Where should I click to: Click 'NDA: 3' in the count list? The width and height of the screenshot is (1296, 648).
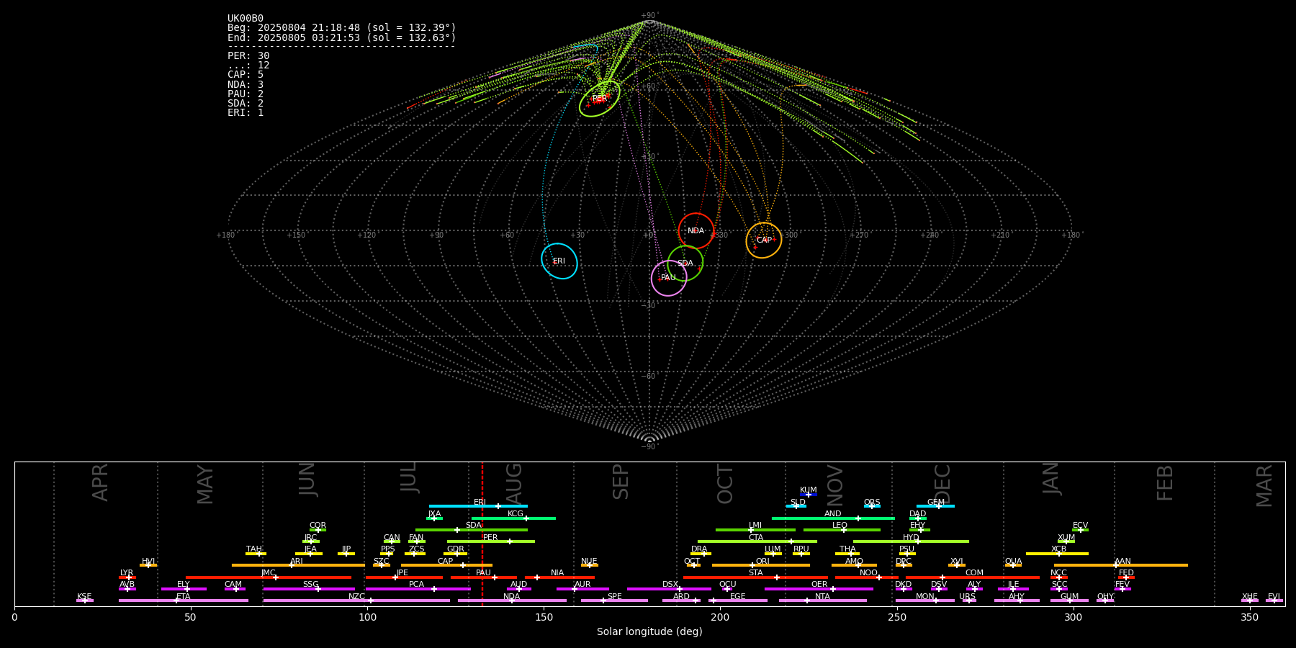pos(246,85)
